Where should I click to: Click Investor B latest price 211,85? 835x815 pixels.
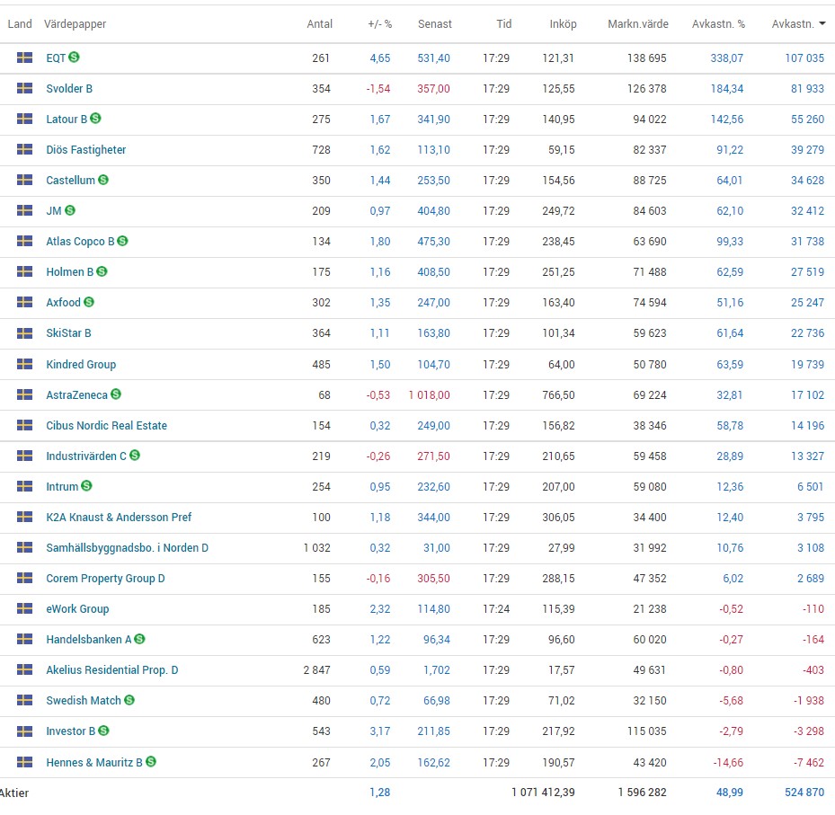(434, 731)
